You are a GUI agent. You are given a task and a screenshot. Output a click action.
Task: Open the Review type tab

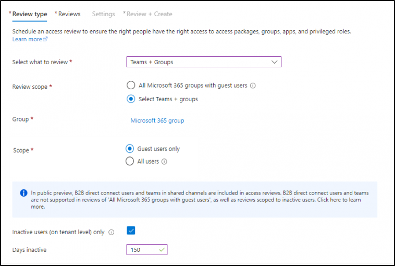tap(29, 14)
